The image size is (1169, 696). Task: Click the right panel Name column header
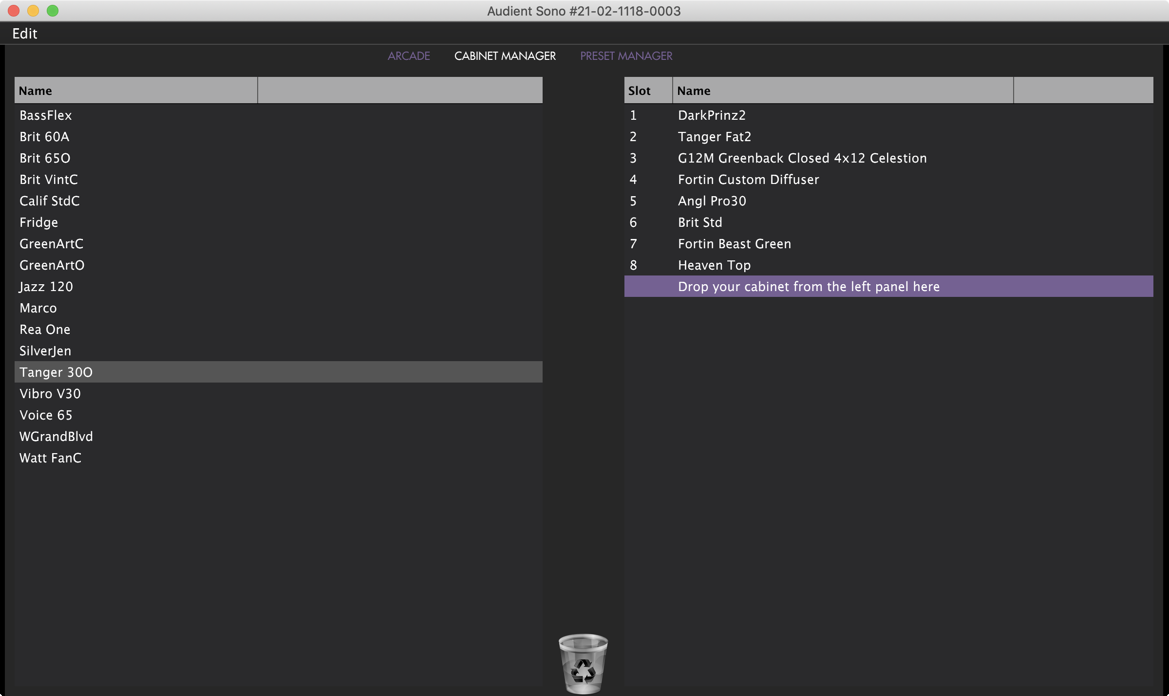tap(843, 91)
